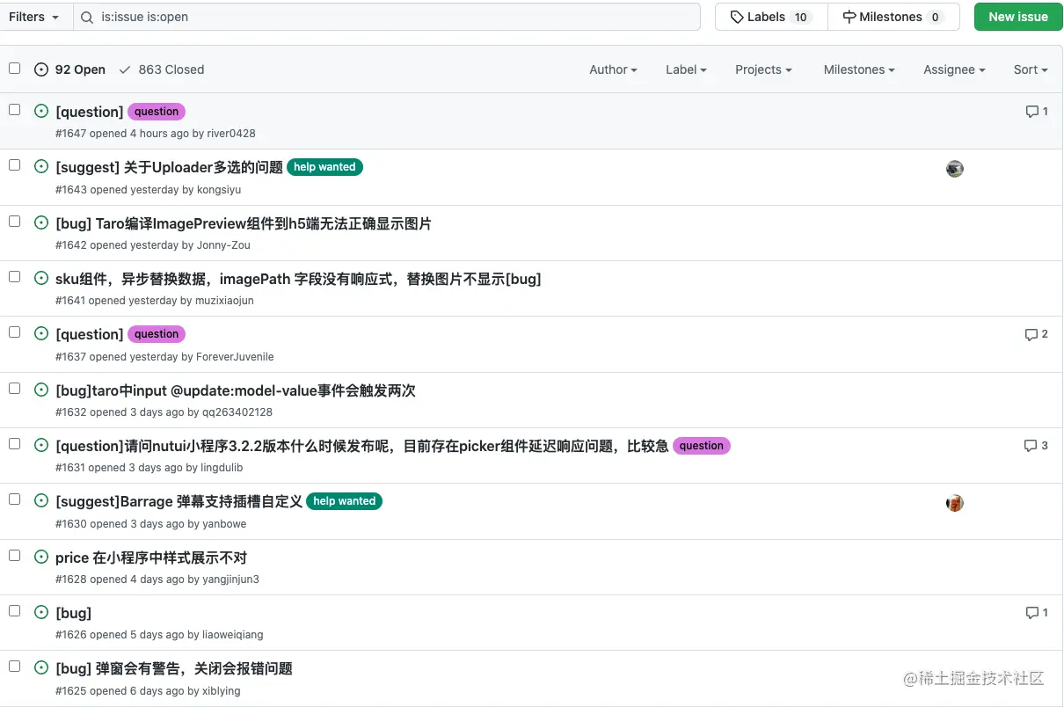Open issue price 在小程序中样式展示不对
Viewport: 1064px width, 707px height.
tap(151, 558)
